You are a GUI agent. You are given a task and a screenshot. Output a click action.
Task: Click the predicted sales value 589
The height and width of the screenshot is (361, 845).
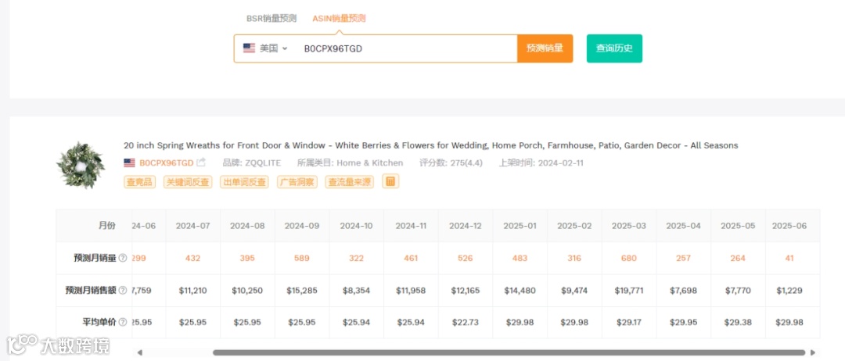point(302,258)
